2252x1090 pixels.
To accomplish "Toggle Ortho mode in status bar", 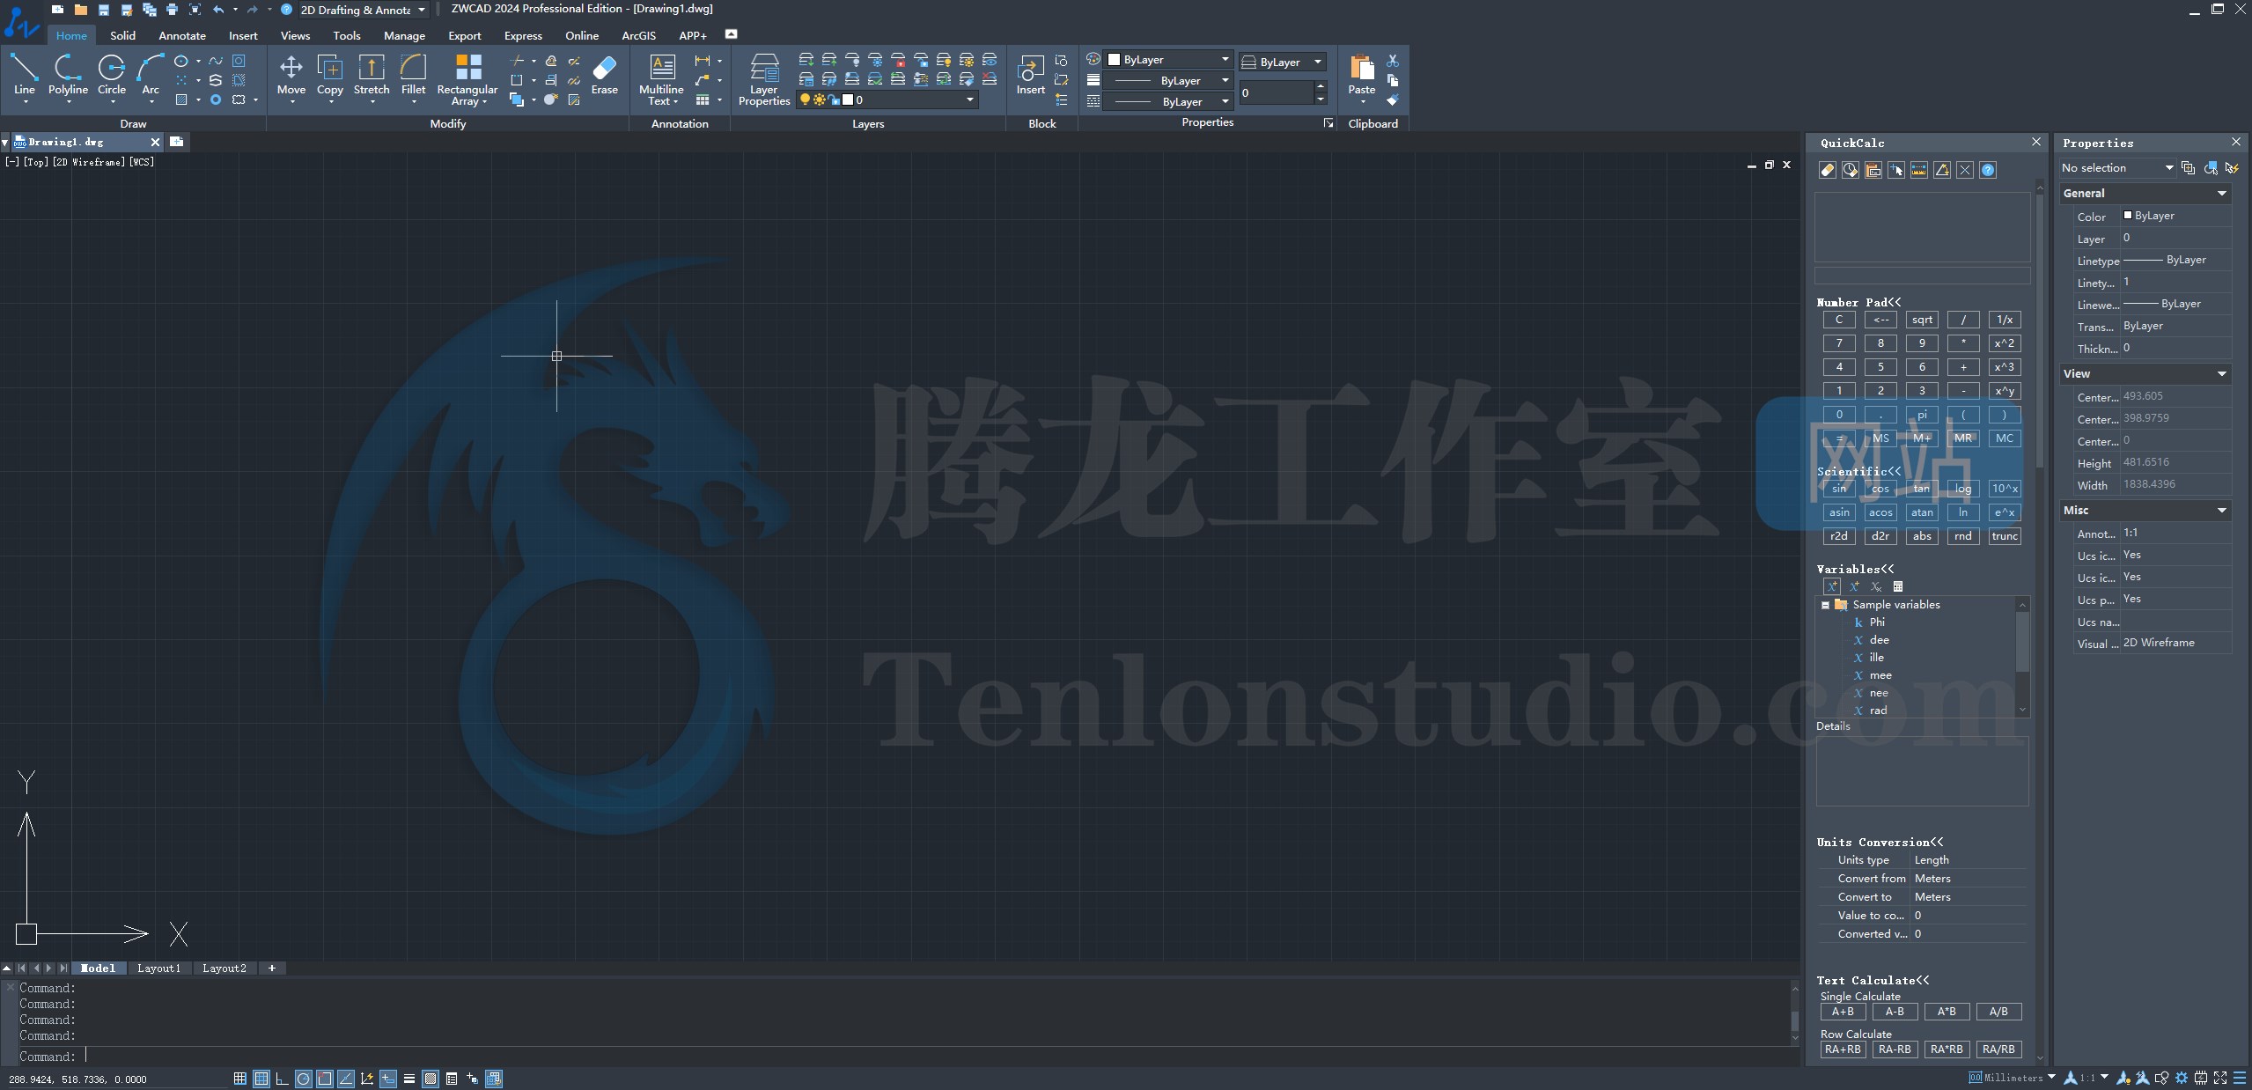I will [282, 1079].
